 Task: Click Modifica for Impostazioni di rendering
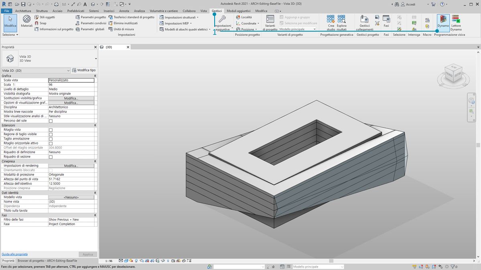tap(71, 166)
